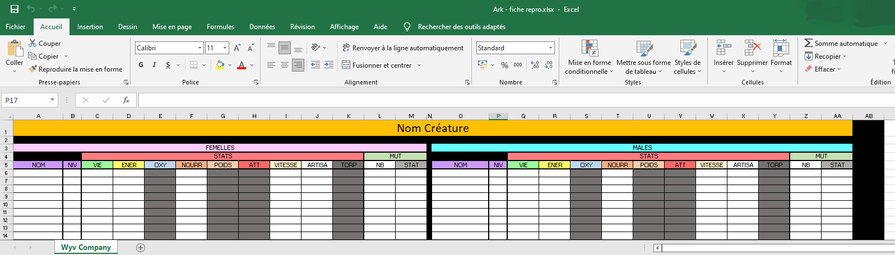Screen dimensions: 895x255
Task: Click the Insert Function fx icon
Action: pyautogui.click(x=126, y=100)
